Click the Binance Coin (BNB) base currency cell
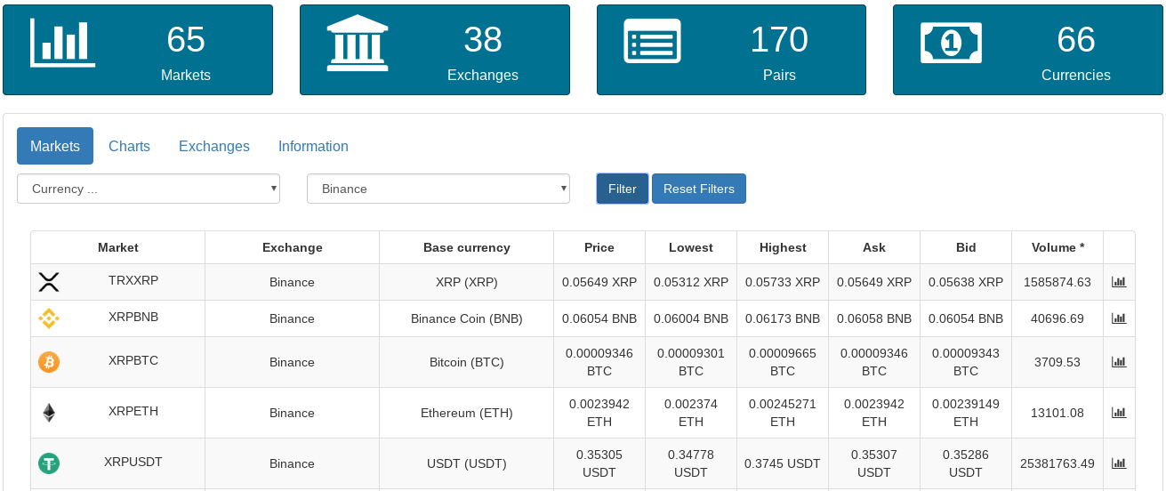The width and height of the screenshot is (1166, 491). pyautogui.click(x=467, y=318)
